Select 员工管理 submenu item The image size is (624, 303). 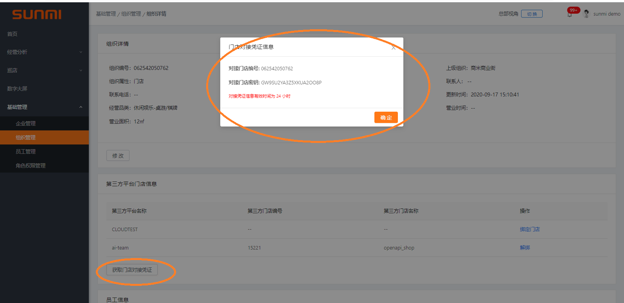25,151
